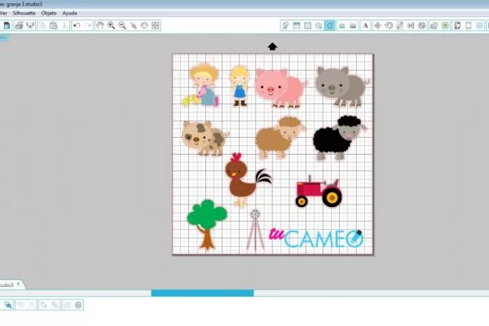Viewport: 489px width, 326px height.
Task: Click the highlighted blue toolbar icon
Action: pos(330,25)
